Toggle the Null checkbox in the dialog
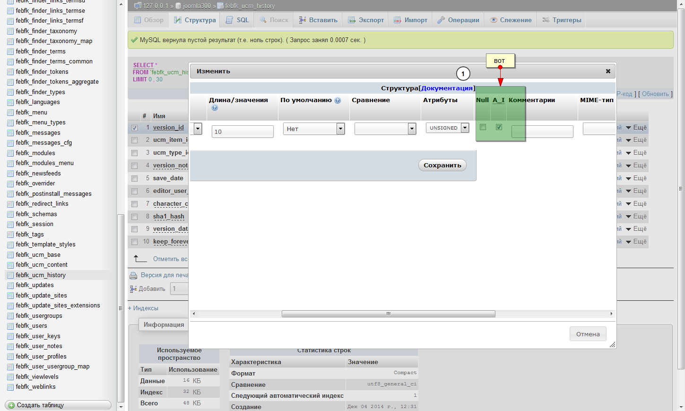The image size is (685, 411). click(x=483, y=127)
